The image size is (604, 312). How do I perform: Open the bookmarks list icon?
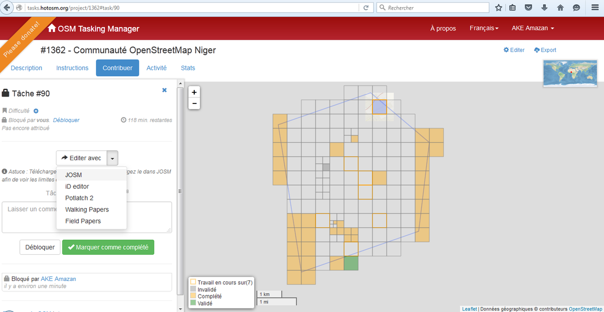[512, 8]
